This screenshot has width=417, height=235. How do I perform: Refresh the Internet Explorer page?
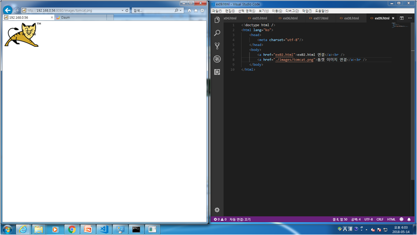[x=127, y=11]
